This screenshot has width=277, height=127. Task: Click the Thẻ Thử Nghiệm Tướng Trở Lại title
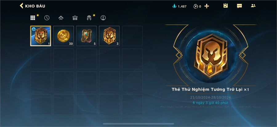click(207, 89)
